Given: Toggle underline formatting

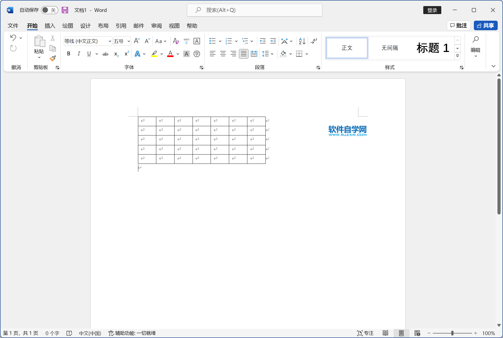Looking at the screenshot, I should point(89,54).
